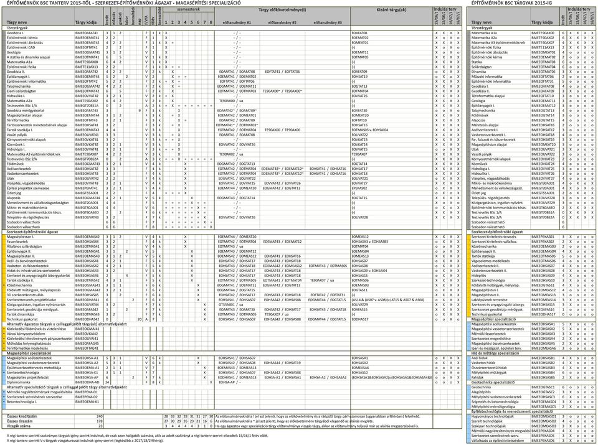This screenshot has width=598, height=445.
Task: Click Szerkezet és anyagvizsgáló laborgyakorlat
Action: [x=38, y=276]
